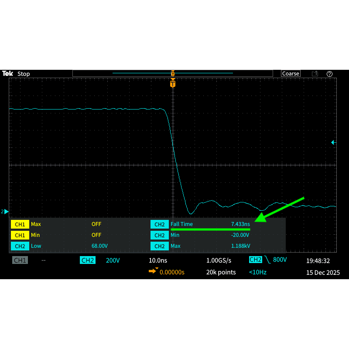Viewport: 349px width, 349px height.
Task: Open the 1.00GS/s sample rate setting
Action: coord(219,260)
